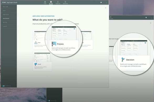Open the Home icon in top navigation
This screenshot has width=154, height=102.
coord(45,2)
